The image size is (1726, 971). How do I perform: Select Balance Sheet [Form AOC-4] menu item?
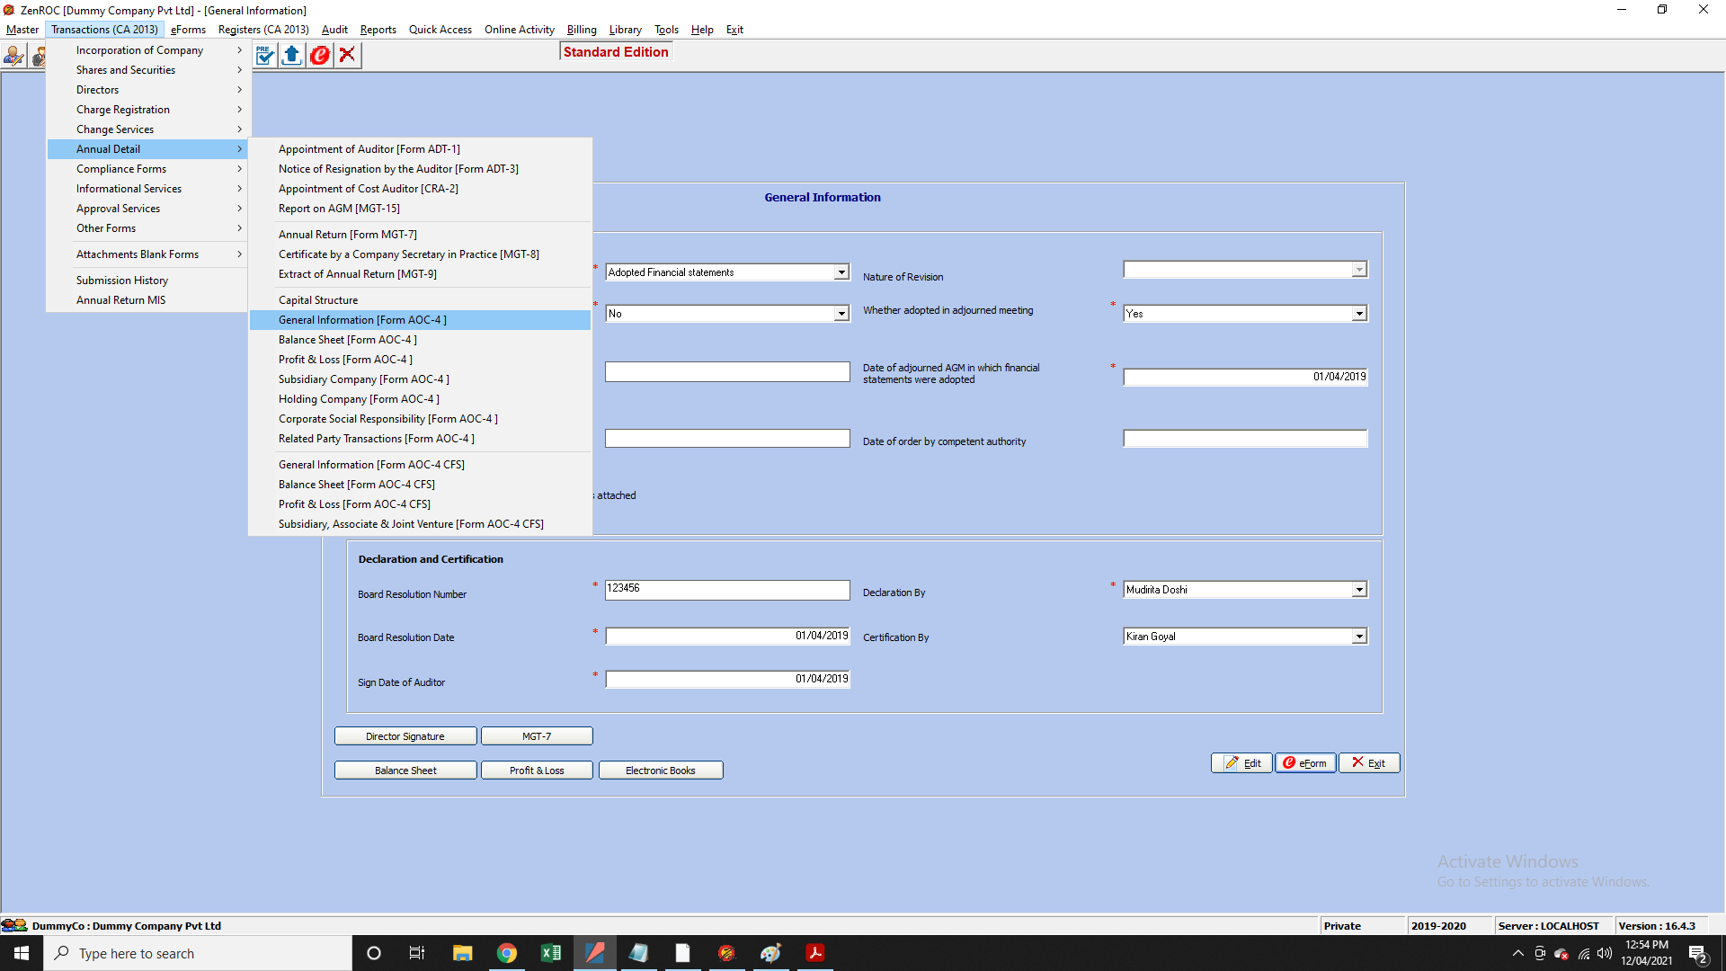point(348,340)
